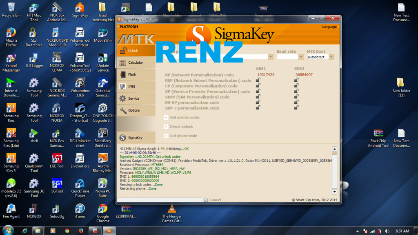Click the Chrome icon in the taskbar

(67, 231)
